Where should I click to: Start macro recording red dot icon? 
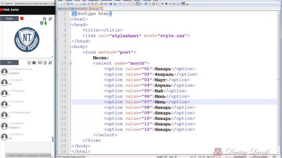[163, 4]
